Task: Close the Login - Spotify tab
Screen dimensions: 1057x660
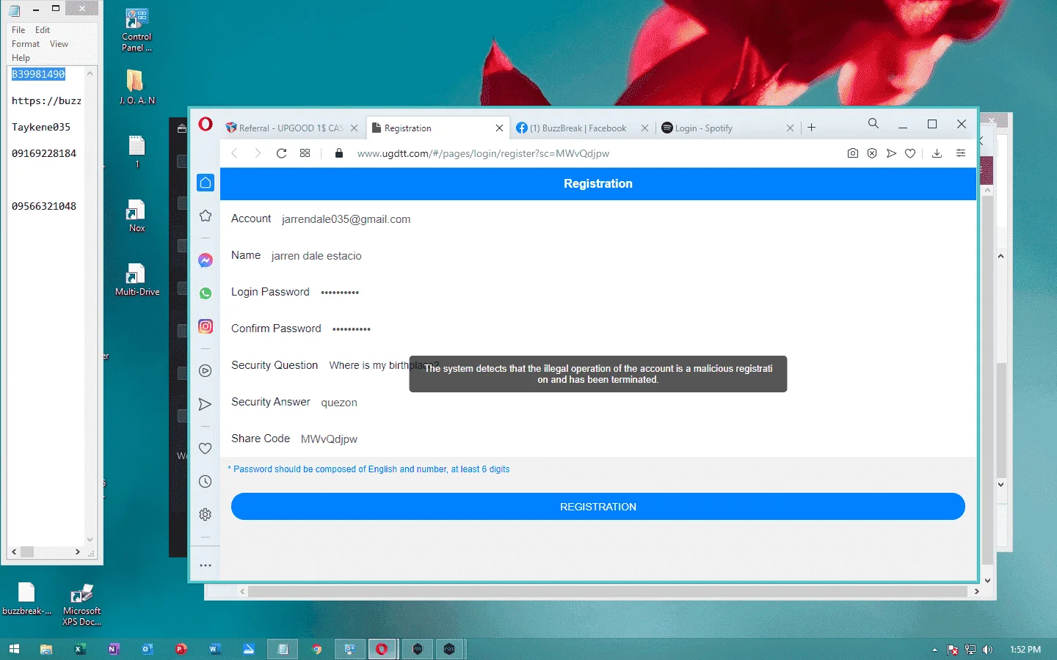Action: tap(790, 128)
